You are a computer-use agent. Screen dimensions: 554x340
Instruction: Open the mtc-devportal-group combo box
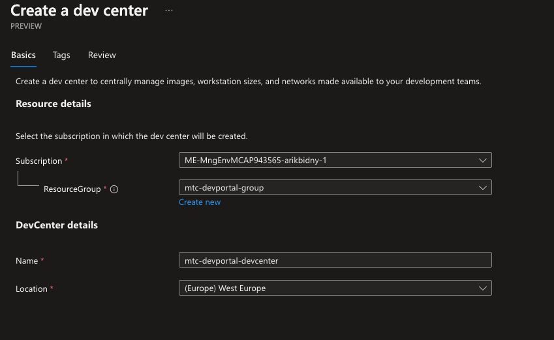tap(326, 188)
